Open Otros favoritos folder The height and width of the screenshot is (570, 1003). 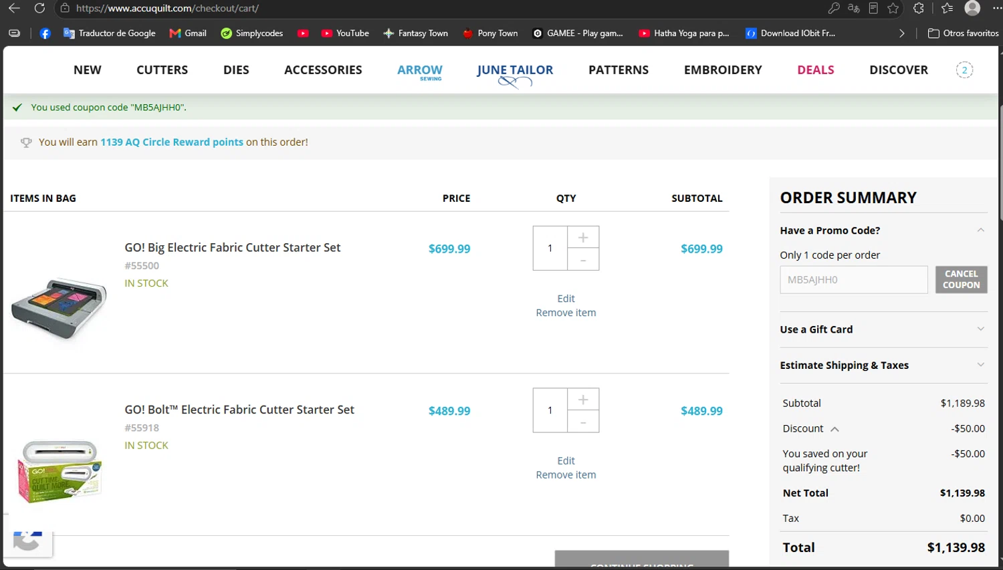pos(964,33)
